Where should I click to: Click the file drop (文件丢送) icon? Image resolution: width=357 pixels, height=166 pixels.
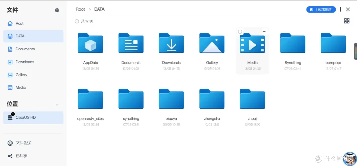pos(10,143)
